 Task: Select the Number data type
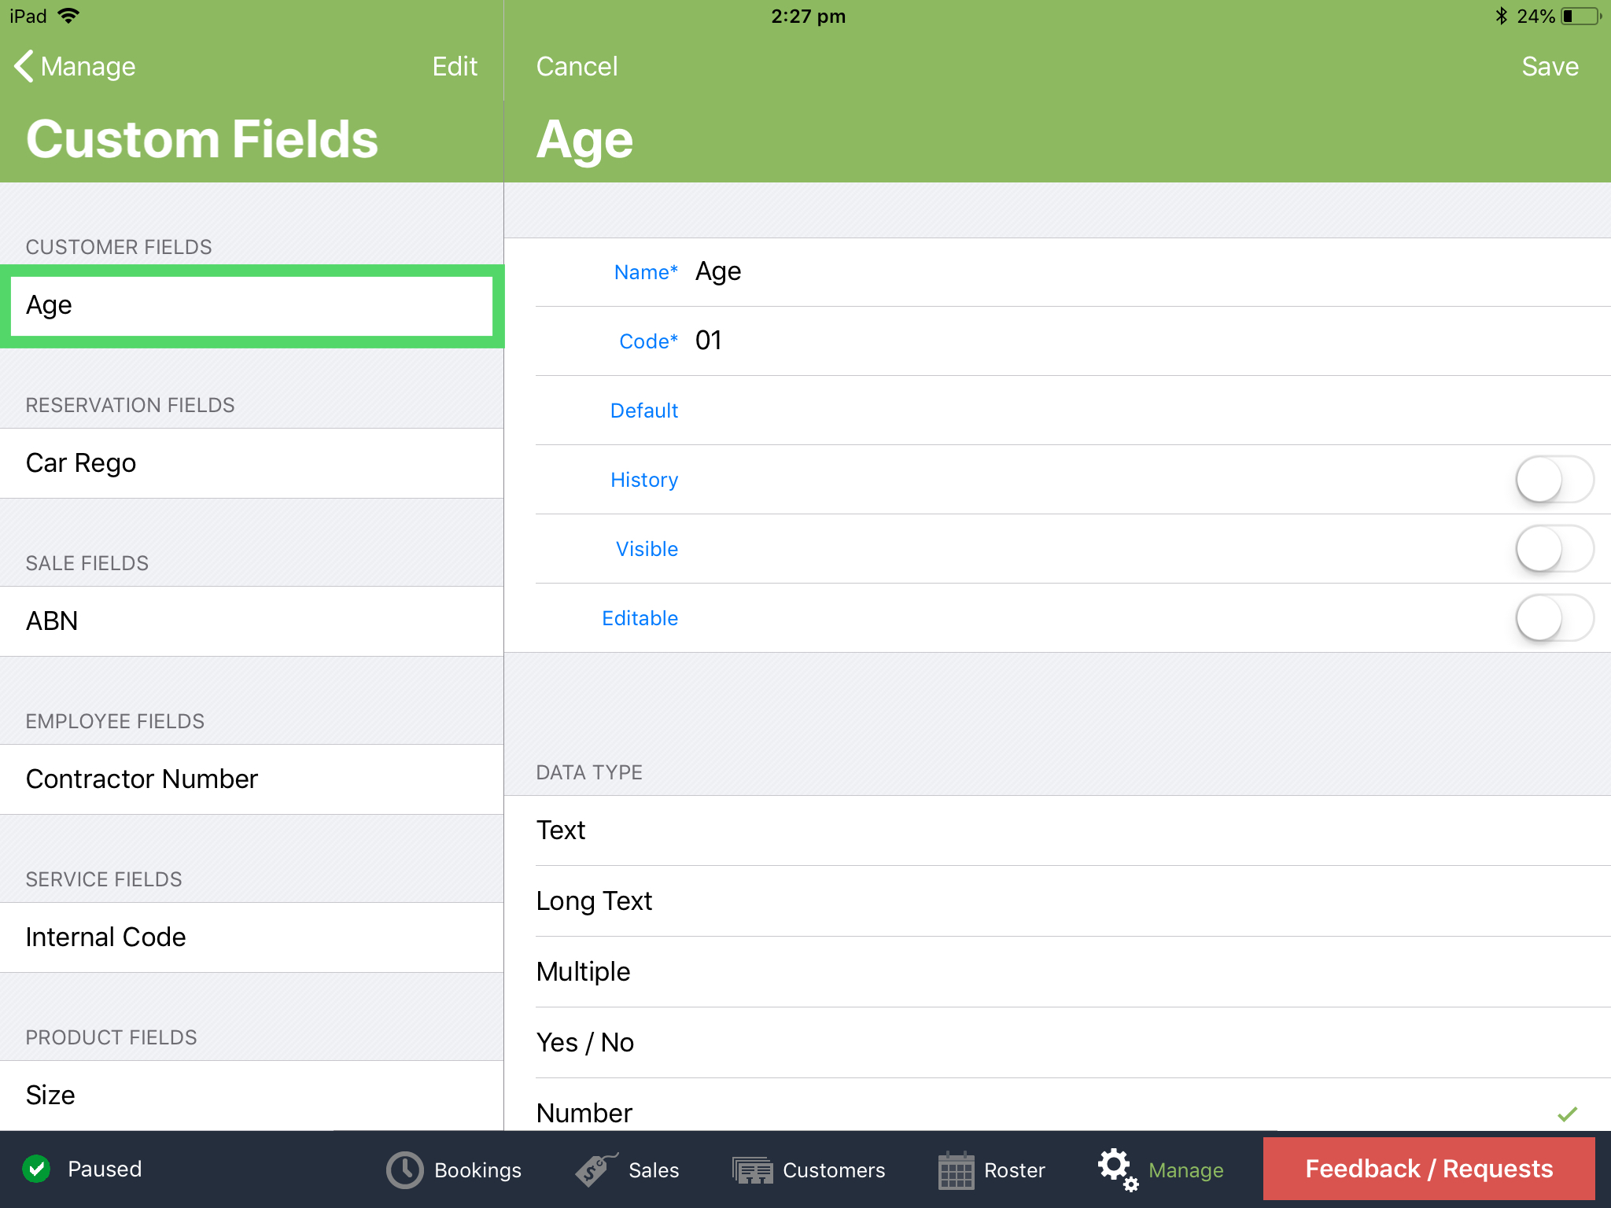click(x=1057, y=1105)
